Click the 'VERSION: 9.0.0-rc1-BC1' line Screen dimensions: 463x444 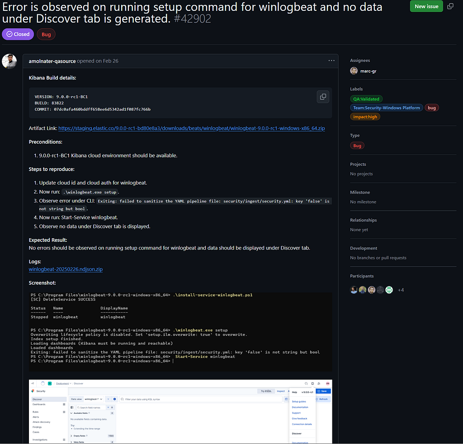[x=61, y=97]
